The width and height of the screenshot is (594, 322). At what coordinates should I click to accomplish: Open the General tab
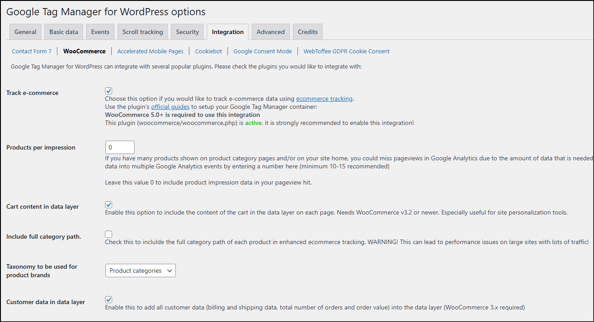25,32
